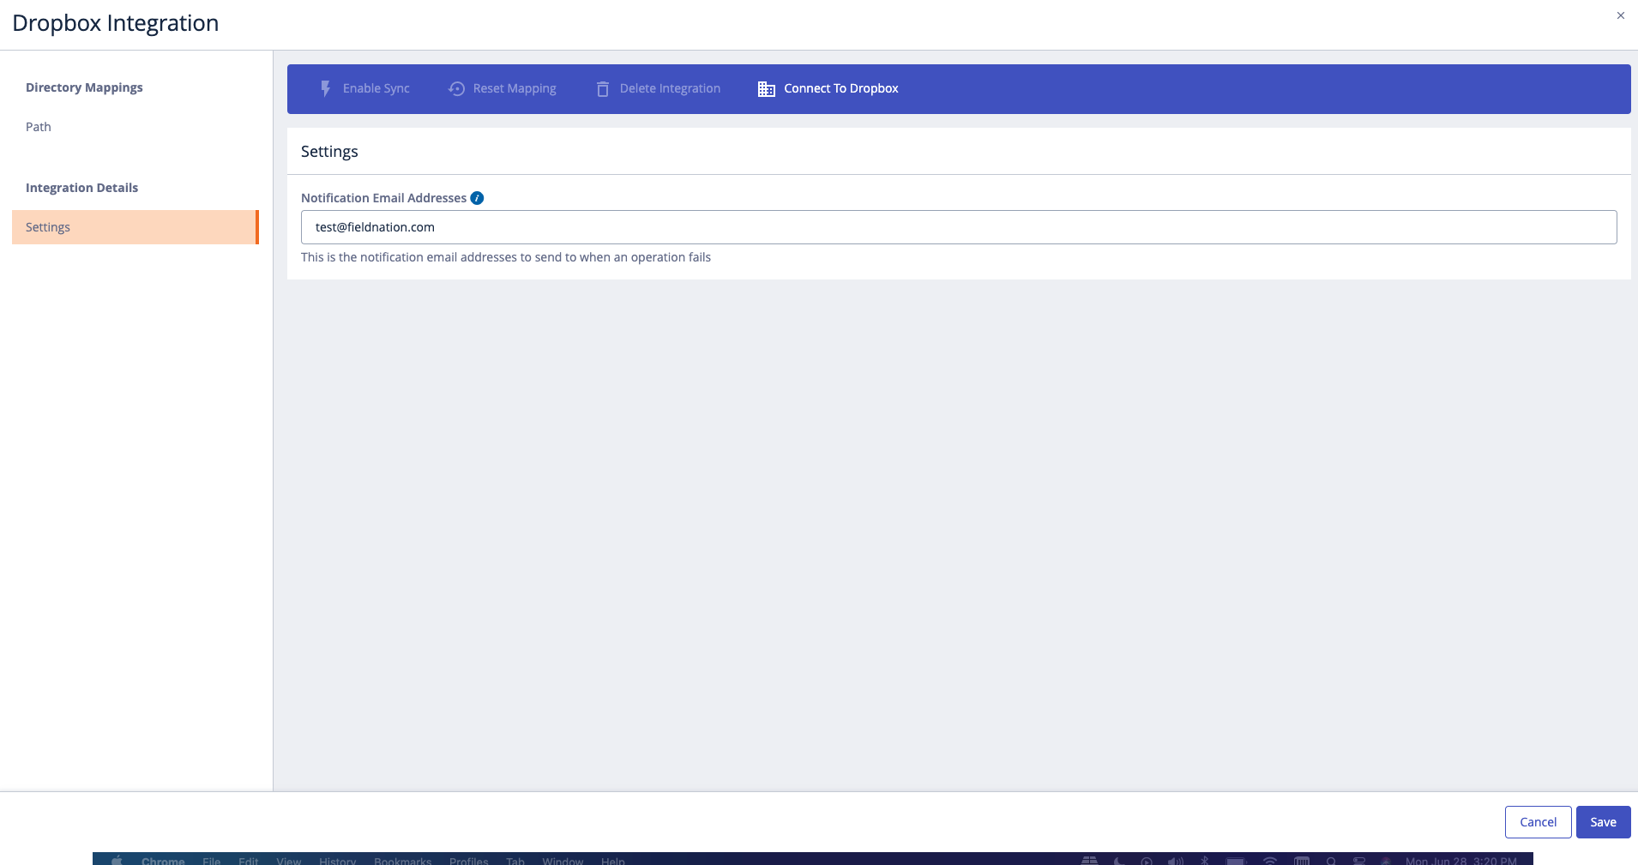The width and height of the screenshot is (1638, 865).
Task: Click the info icon beside Notification Email Addresses
Action: point(477,198)
